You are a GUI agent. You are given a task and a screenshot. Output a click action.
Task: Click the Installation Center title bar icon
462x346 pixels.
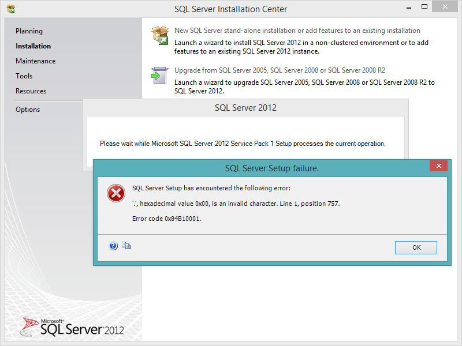coord(11,9)
